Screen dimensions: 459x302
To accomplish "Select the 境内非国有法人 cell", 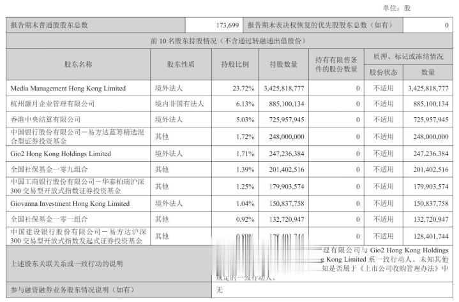I will tap(179, 104).
